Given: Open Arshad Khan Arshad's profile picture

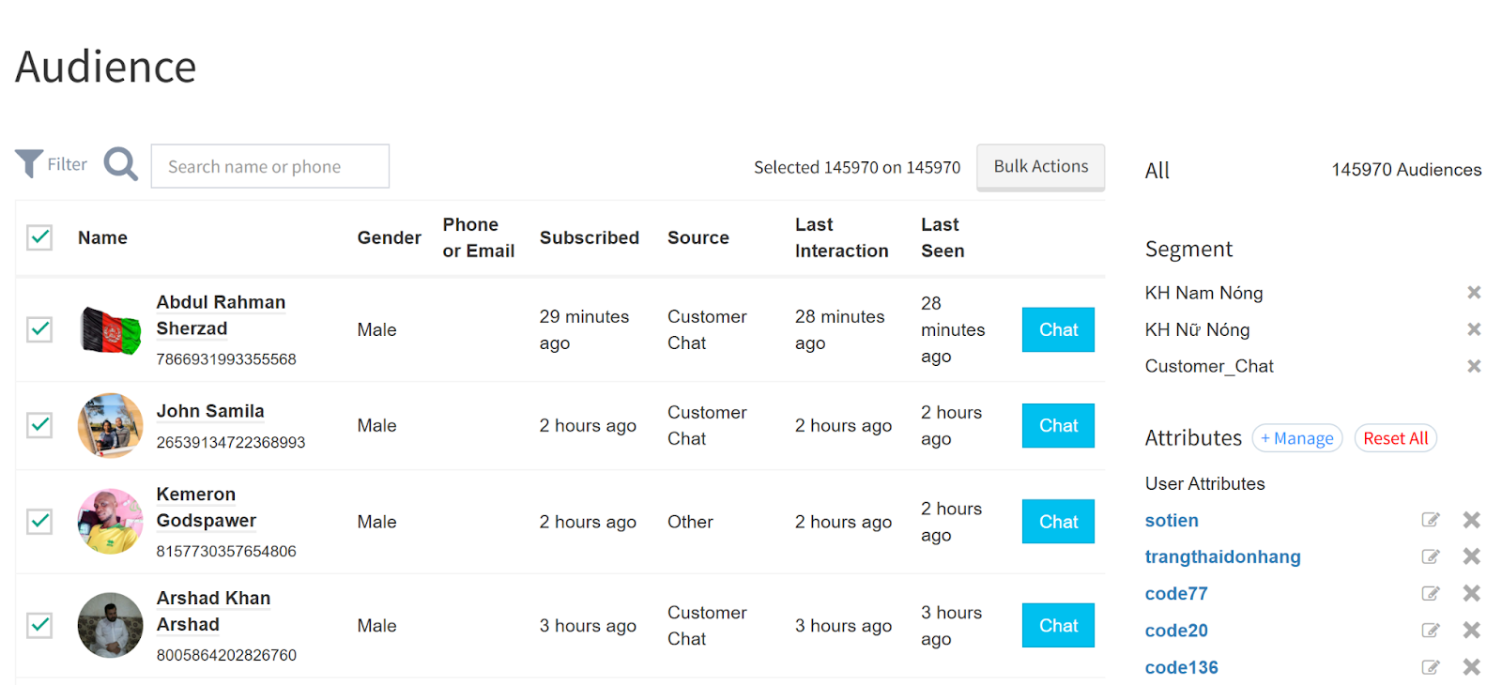Looking at the screenshot, I should [x=111, y=625].
